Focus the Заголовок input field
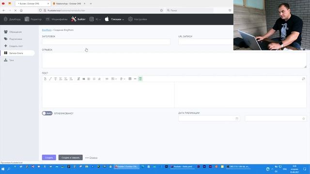The width and height of the screenshot is (310, 174). tap(106, 42)
